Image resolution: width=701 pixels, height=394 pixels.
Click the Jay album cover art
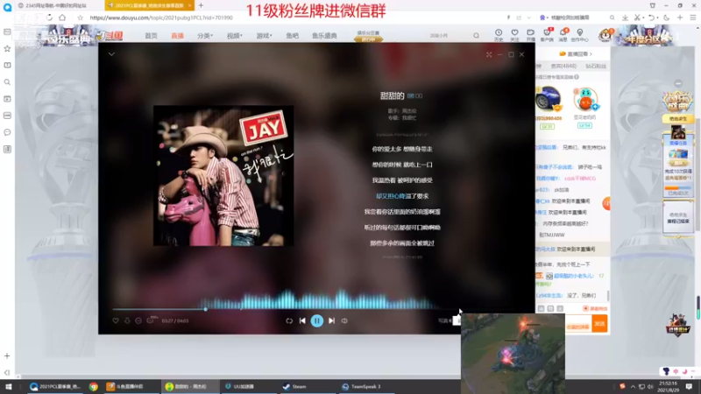(x=223, y=176)
